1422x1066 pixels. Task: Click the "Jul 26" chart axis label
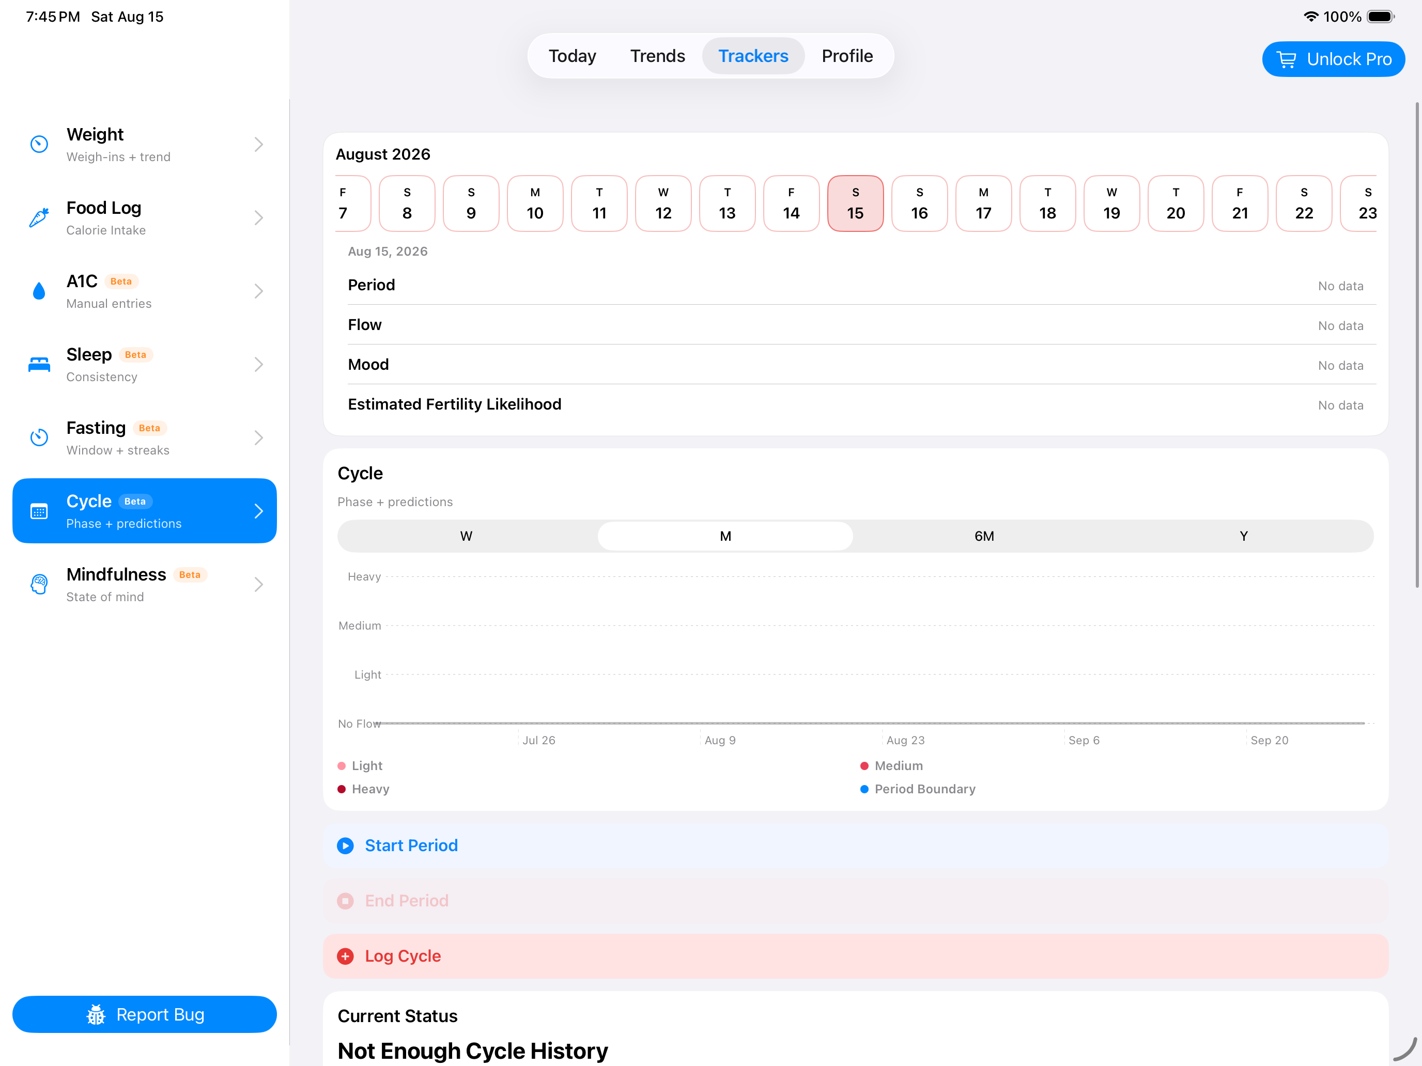539,740
